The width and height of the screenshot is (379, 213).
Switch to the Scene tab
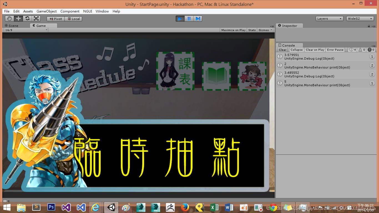tap(11, 26)
